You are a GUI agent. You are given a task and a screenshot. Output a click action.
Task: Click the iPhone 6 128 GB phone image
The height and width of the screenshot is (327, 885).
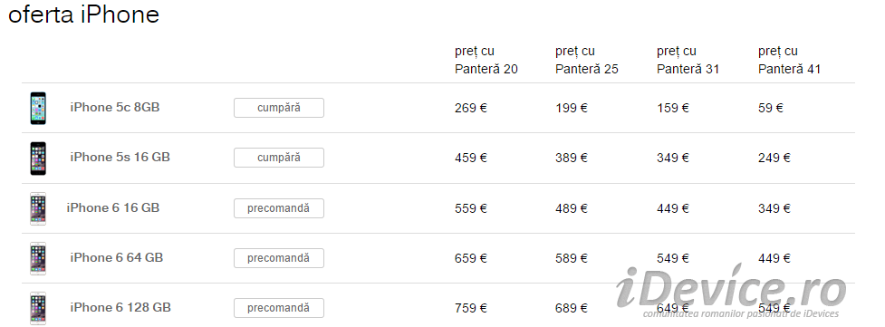38,308
